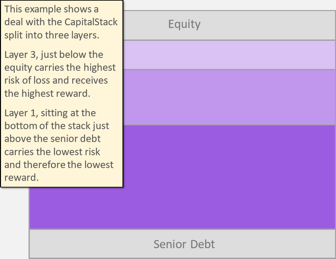Click the Senior Debt label at the bottom
Image resolution: width=336 pixels, height=259 pixels.
pos(184,244)
